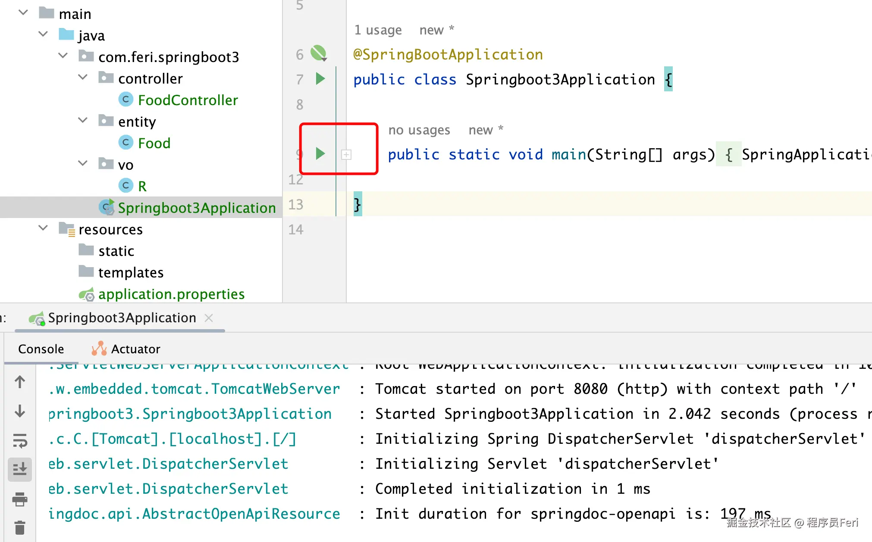Image resolution: width=872 pixels, height=542 pixels.
Task: Close the Springboot3Application run tab
Action: pos(209,318)
